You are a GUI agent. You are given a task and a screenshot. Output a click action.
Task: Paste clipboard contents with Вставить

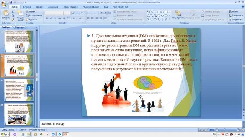tap(6, 15)
